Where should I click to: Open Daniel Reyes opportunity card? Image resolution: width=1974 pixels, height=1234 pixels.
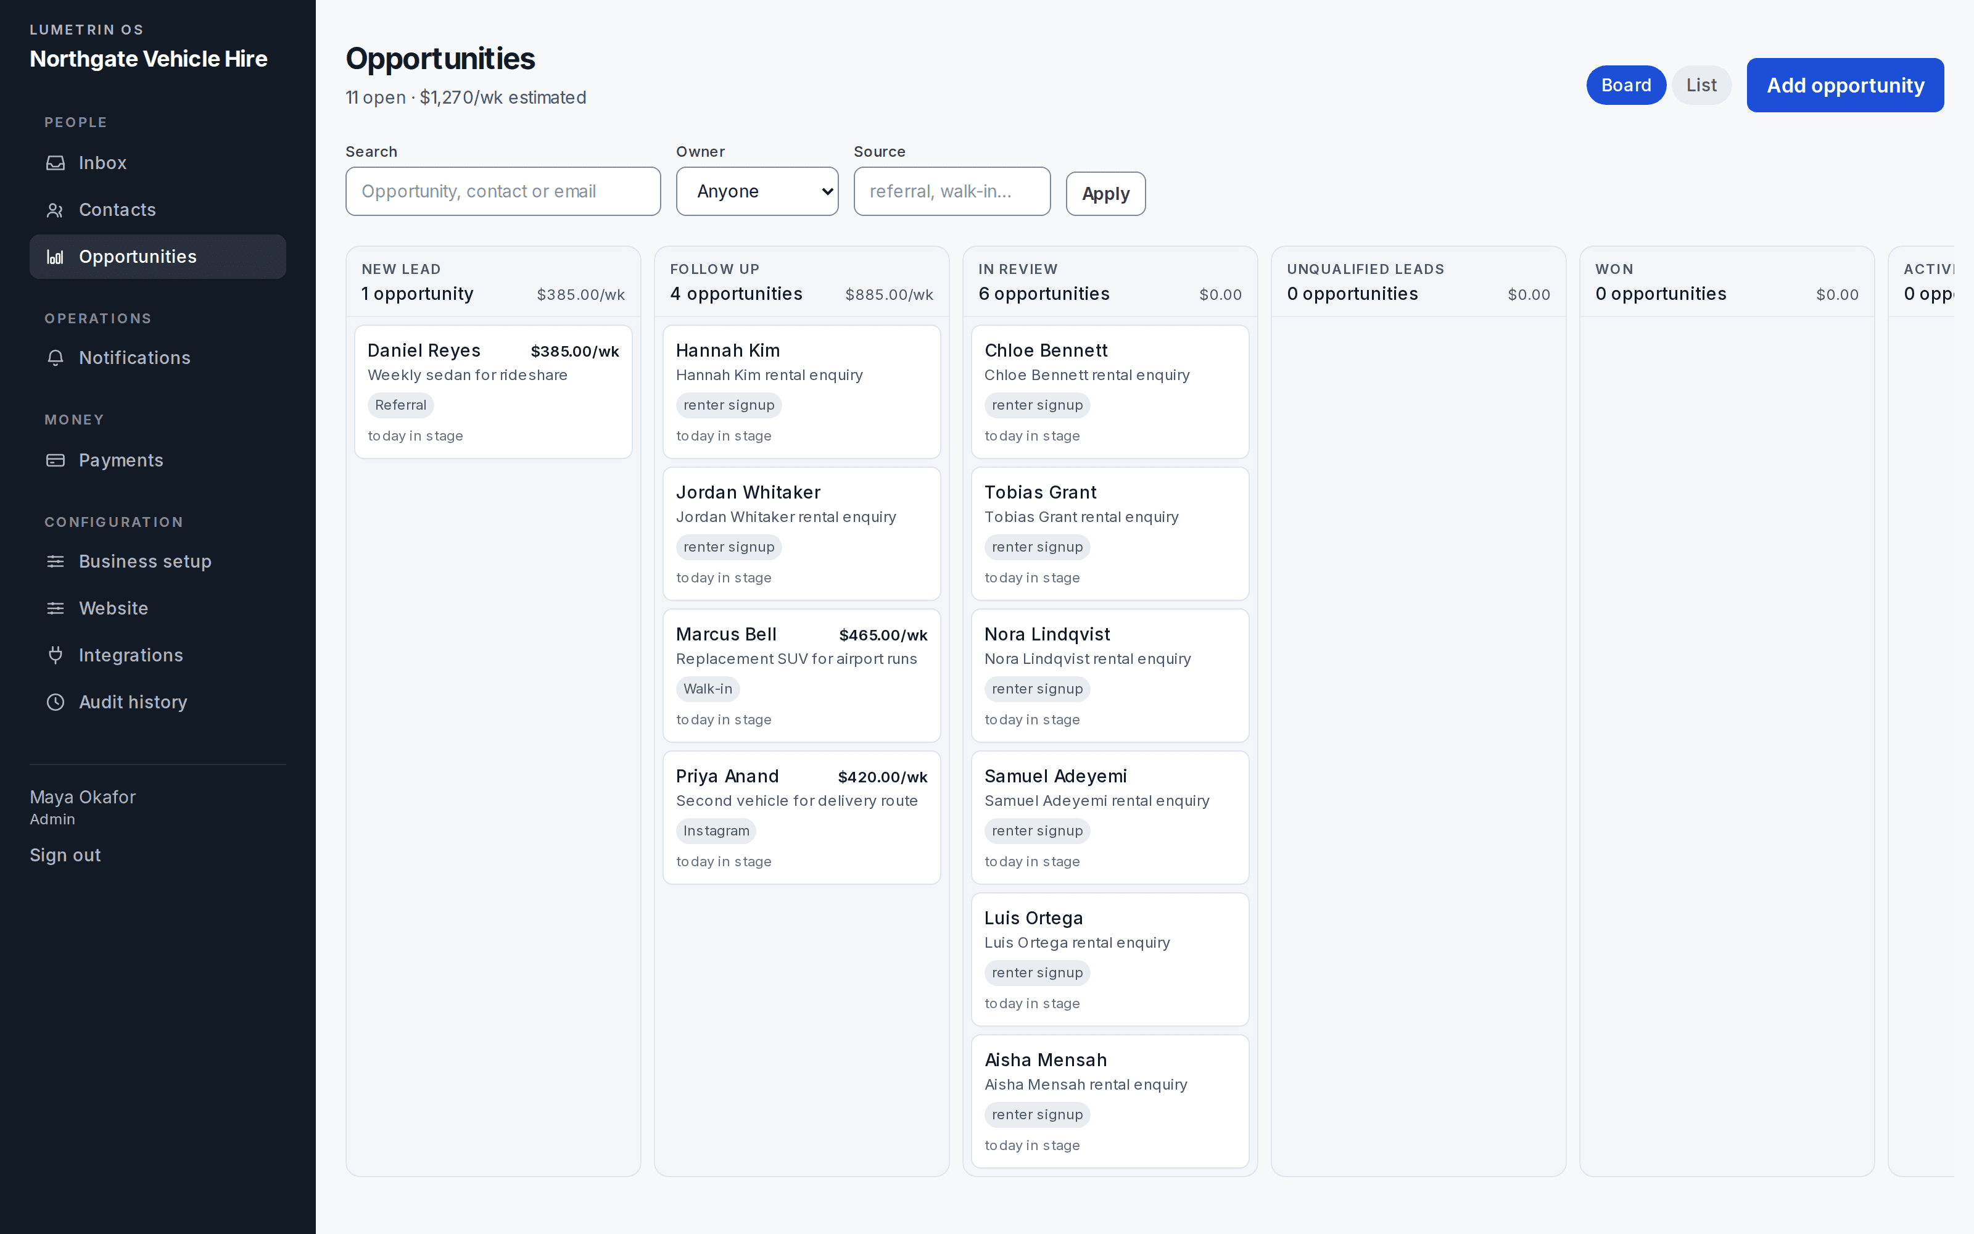point(493,392)
